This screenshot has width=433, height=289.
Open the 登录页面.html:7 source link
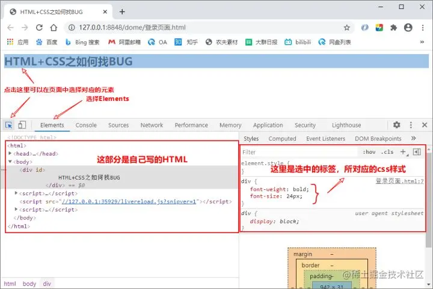coord(399,181)
